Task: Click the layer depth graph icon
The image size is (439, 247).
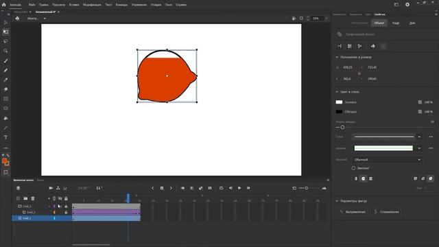Action: coord(65,188)
